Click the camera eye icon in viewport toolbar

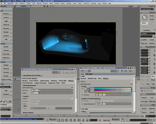[x=44, y=6]
